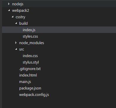Select the build folder label

23,24
